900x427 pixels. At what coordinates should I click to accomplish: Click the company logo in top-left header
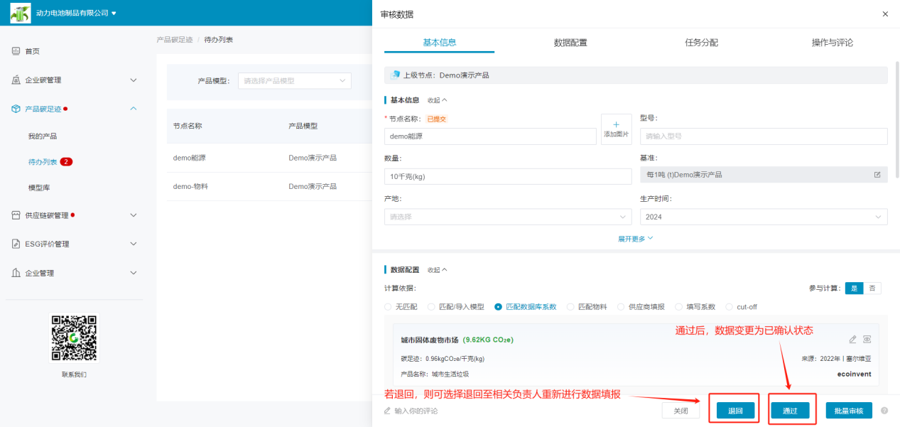[x=20, y=13]
